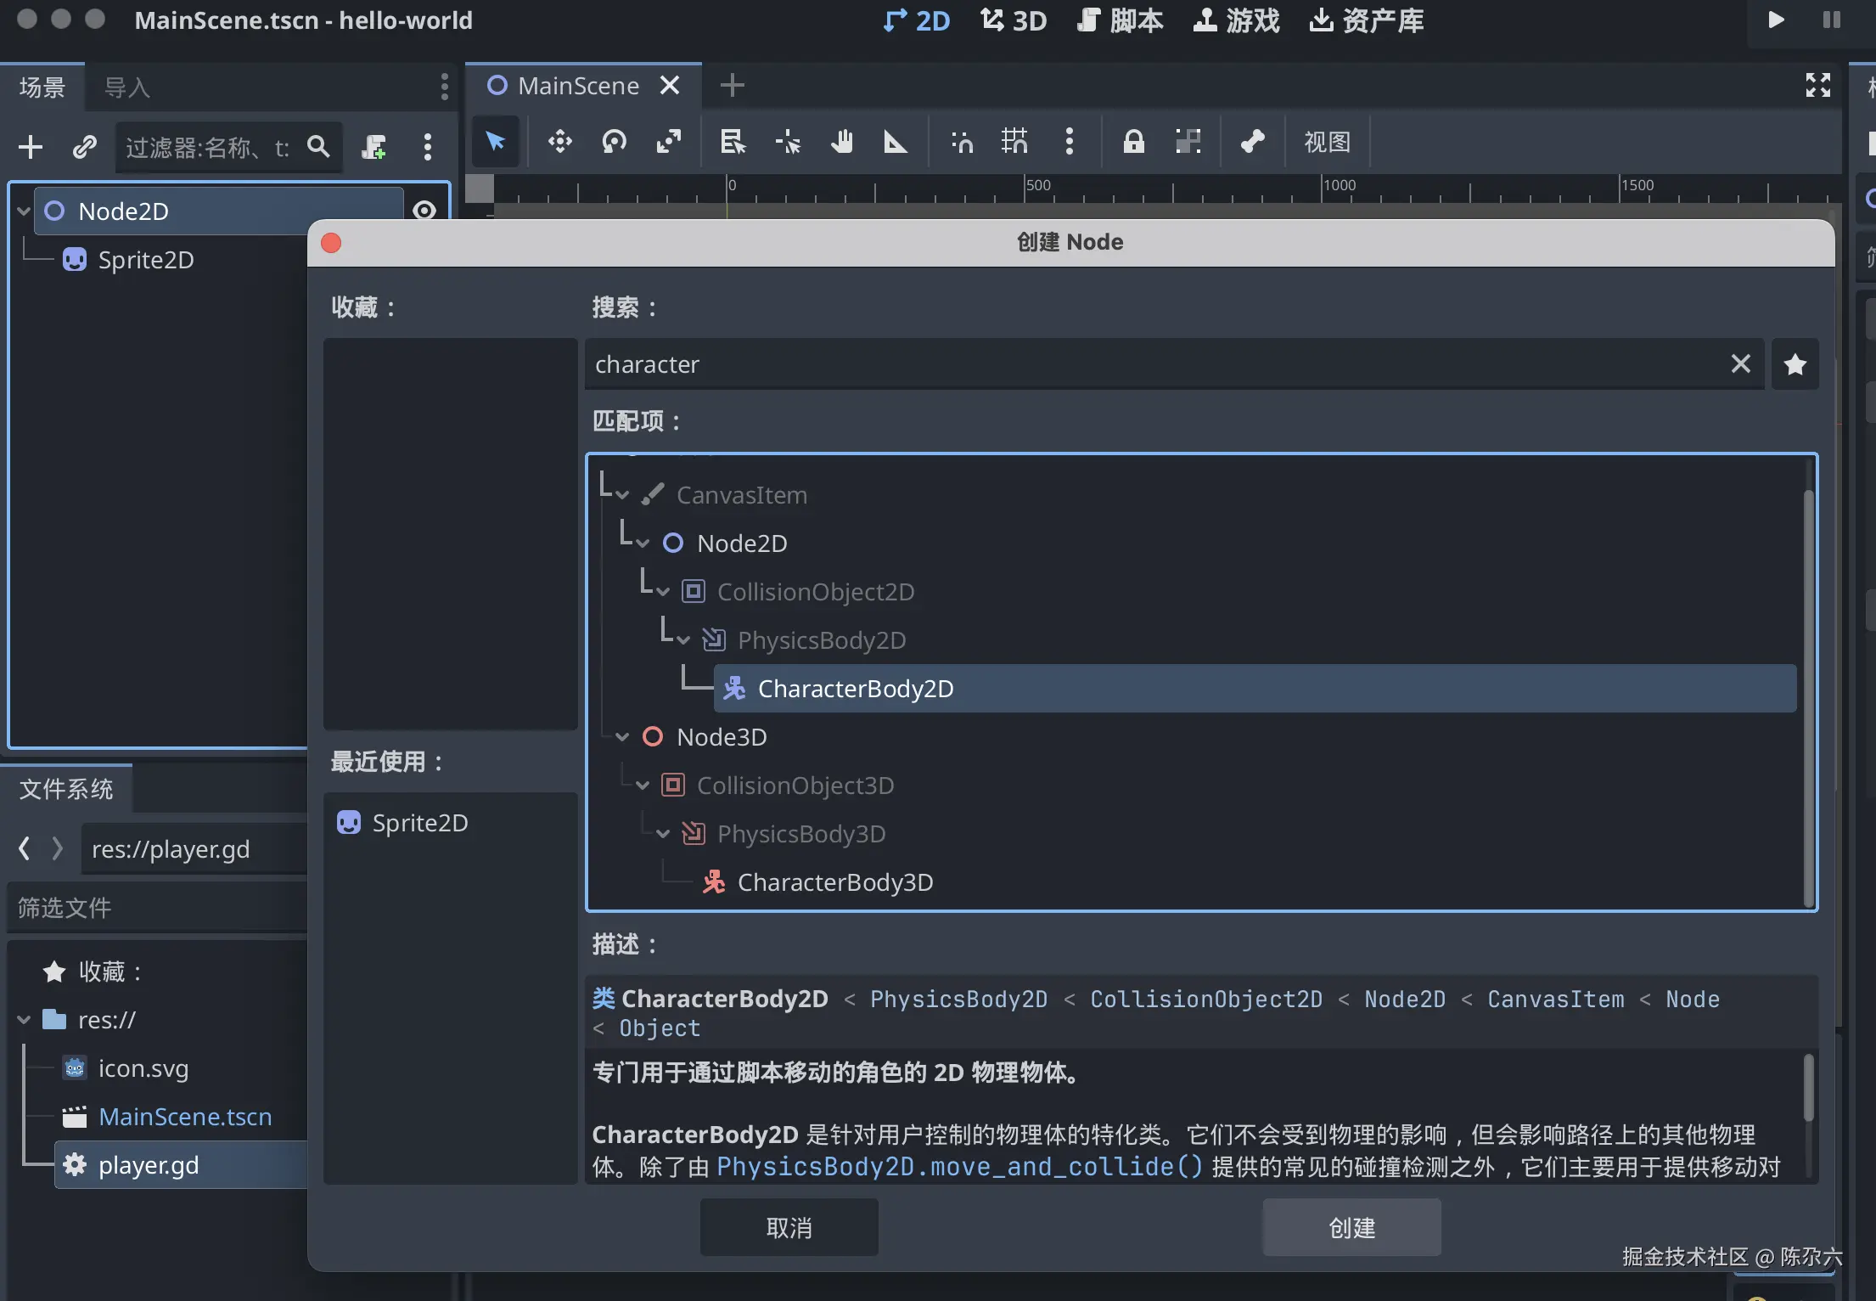This screenshot has width=1876, height=1301.
Task: Click the lock selected node icon
Action: 1133,142
